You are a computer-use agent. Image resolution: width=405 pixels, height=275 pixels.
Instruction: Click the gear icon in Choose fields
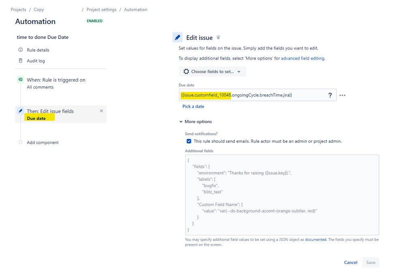186,71
